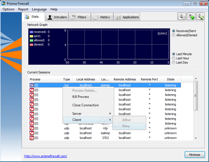Viewport: 209px width, 162px height.
Task: Click the switch icon with green shield
Action: click(200, 16)
